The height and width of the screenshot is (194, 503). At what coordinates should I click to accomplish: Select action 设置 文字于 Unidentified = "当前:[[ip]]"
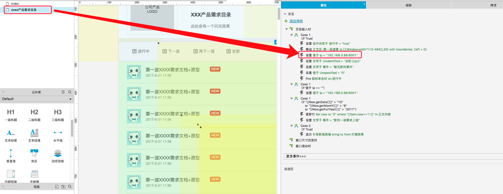tap(333, 61)
